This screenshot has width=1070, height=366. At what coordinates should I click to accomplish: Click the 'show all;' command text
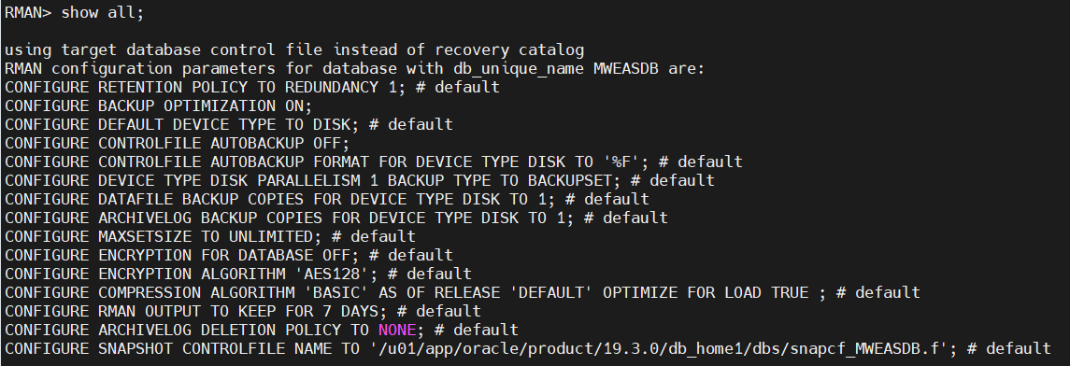pos(103,13)
